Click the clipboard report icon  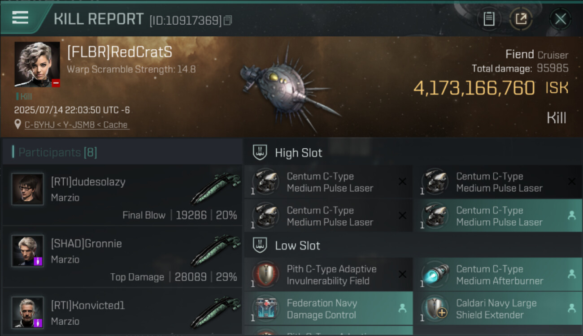[489, 19]
